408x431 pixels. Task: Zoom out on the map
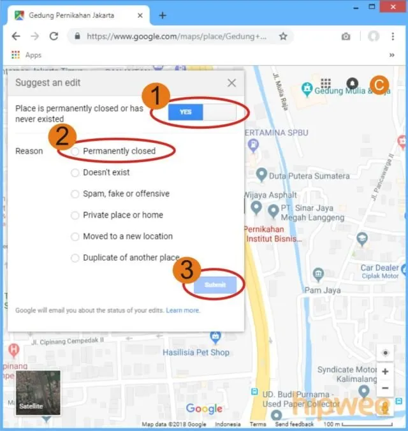click(385, 388)
